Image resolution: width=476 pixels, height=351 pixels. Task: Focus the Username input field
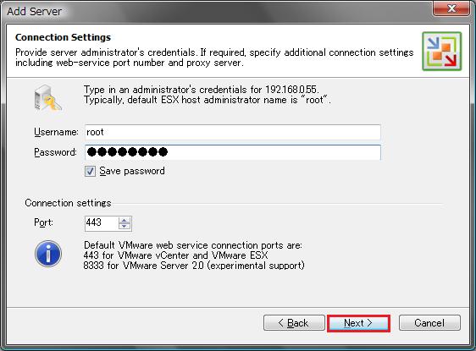[x=233, y=132]
